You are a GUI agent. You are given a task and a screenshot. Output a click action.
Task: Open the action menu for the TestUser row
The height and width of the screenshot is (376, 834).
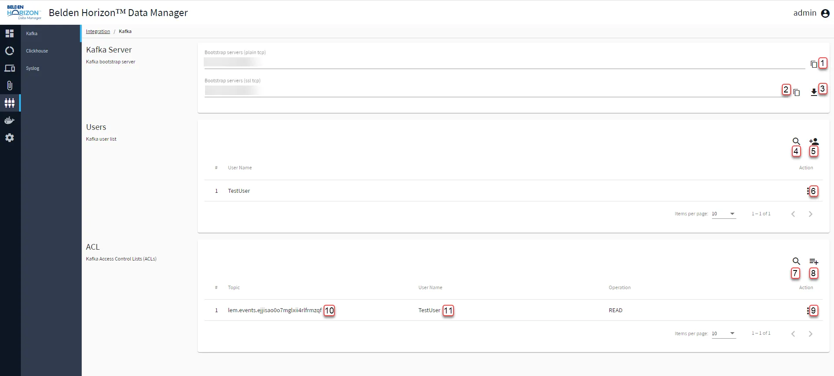click(808, 191)
